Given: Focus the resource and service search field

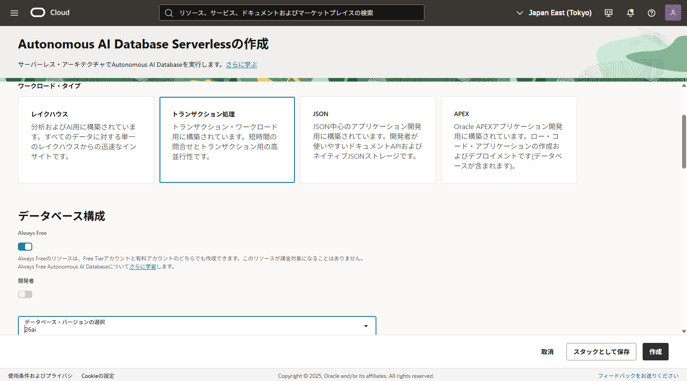Looking at the screenshot, I should pos(292,13).
